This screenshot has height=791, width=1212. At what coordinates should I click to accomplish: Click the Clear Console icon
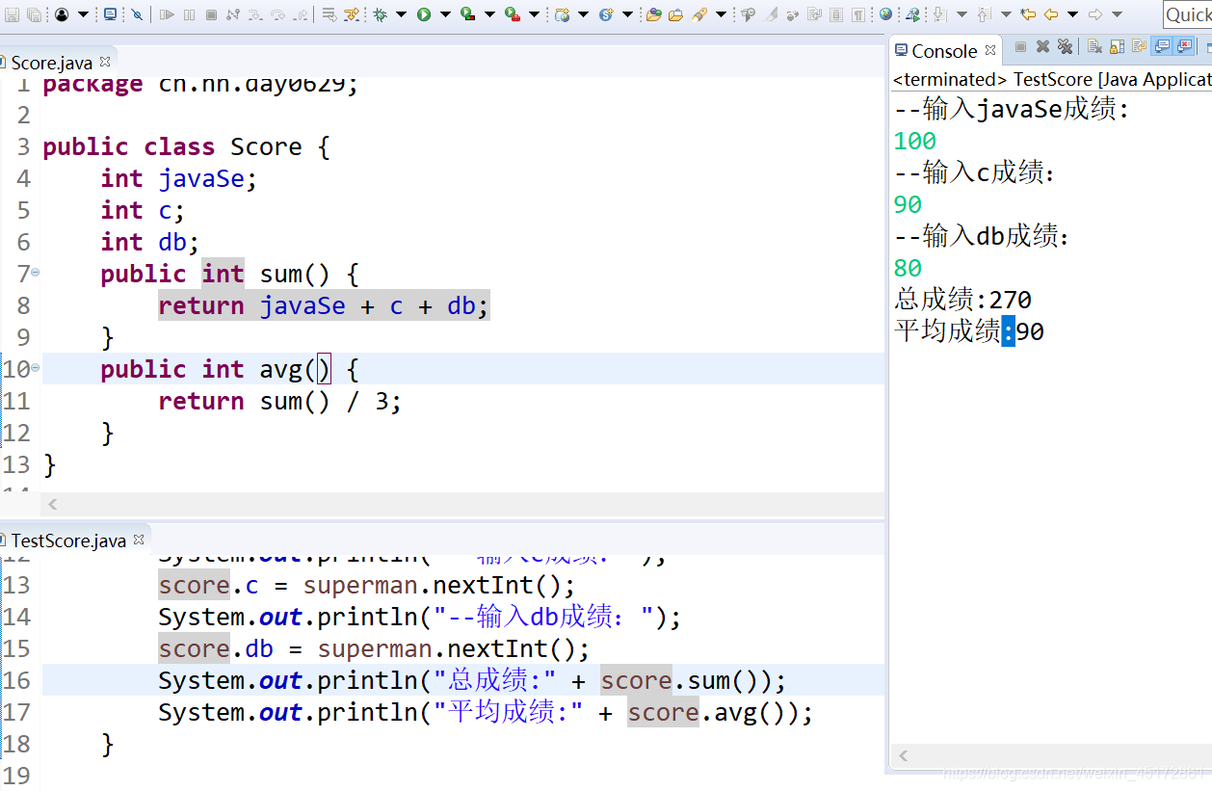[1094, 46]
